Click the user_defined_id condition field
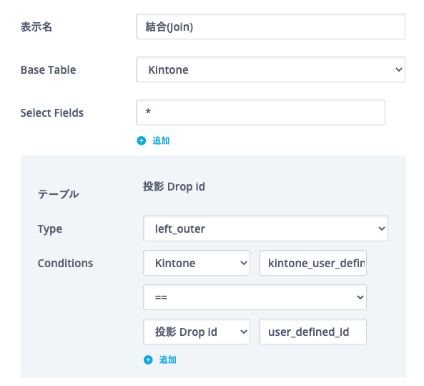This screenshot has height=386, width=424. click(x=312, y=332)
